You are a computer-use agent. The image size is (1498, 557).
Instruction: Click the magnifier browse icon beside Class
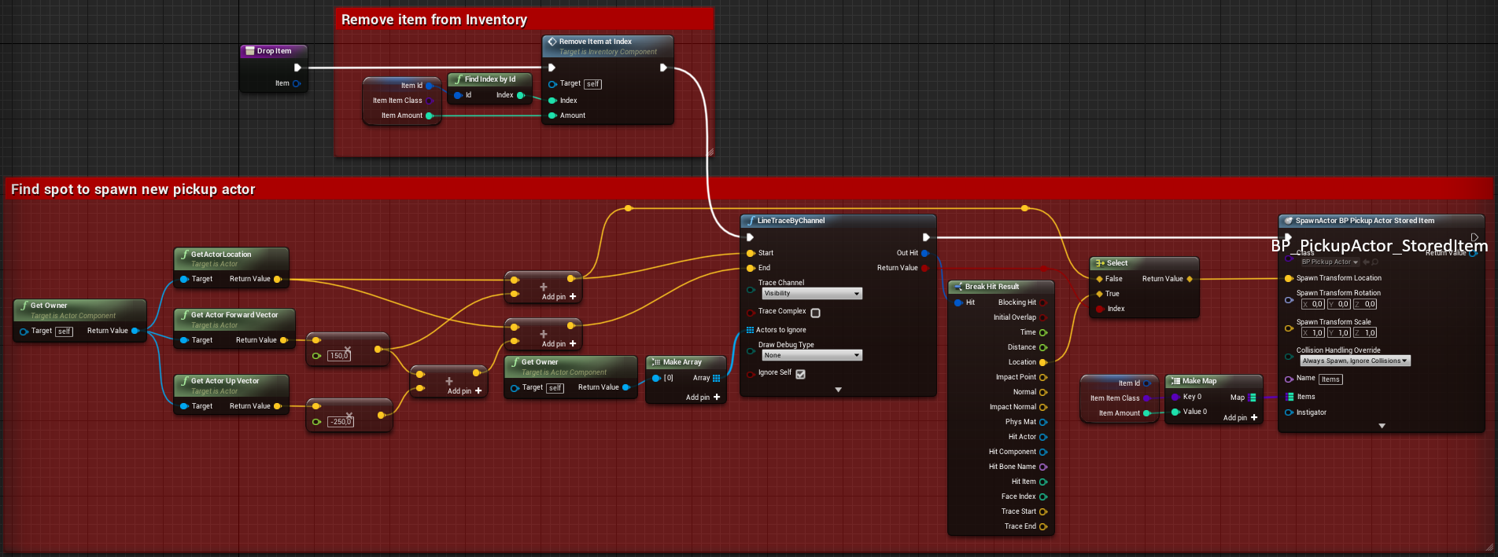click(1375, 262)
